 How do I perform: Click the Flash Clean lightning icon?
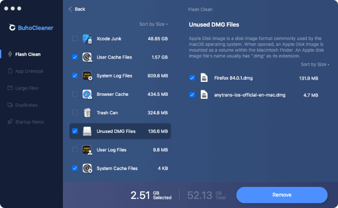(x=10, y=54)
